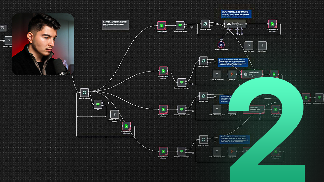Select the Loop Over Items1 node
324x182 pixels.
pos(205,24)
